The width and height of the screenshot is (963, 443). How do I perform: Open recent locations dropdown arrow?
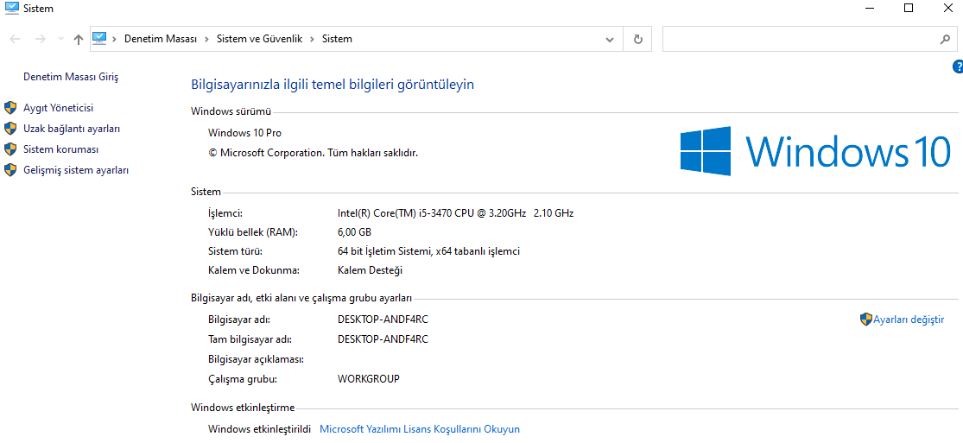[60, 39]
